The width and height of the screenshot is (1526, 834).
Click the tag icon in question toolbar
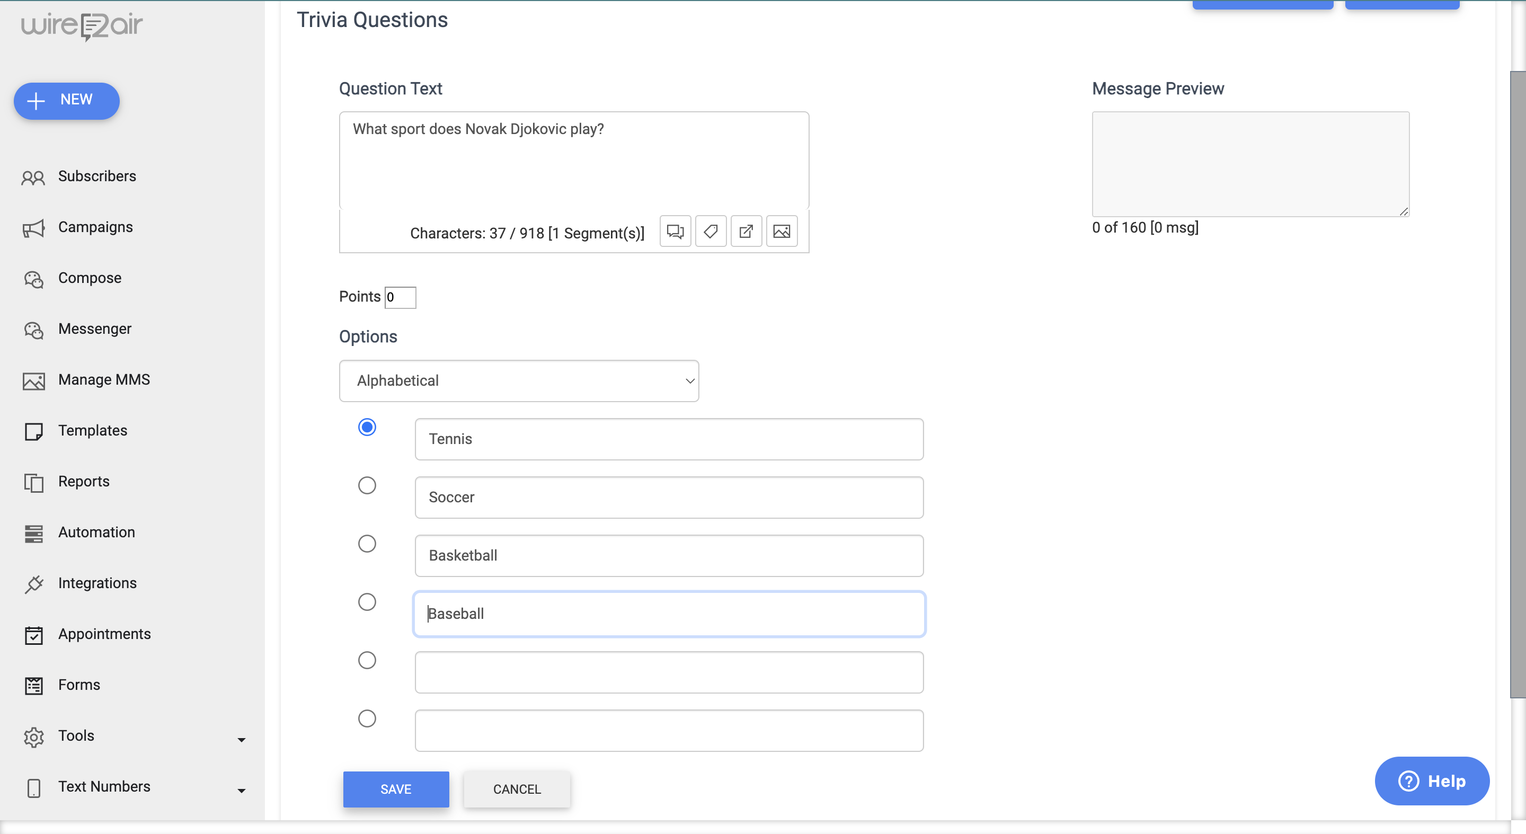[710, 232]
